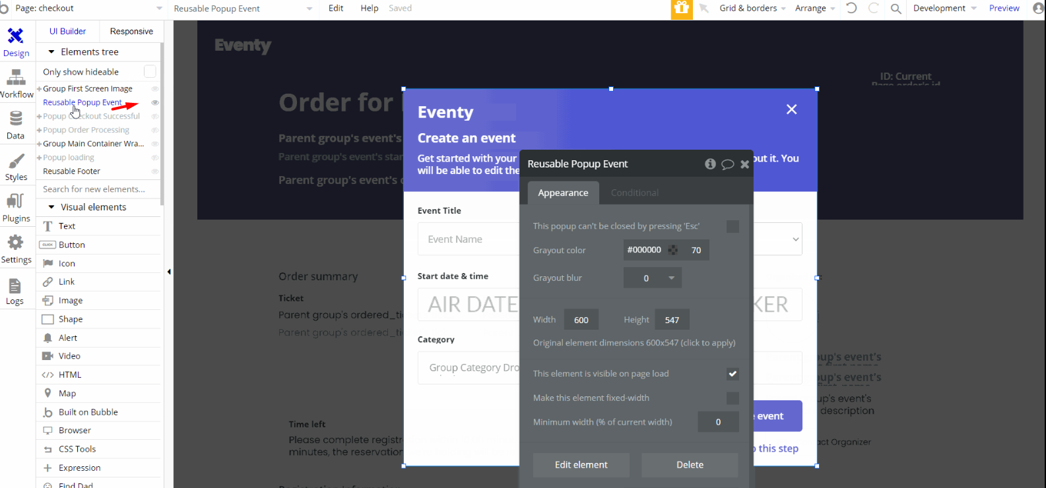Viewport: 1046px width, 488px height.
Task: Switch to the Responsive tab
Action: 131,31
